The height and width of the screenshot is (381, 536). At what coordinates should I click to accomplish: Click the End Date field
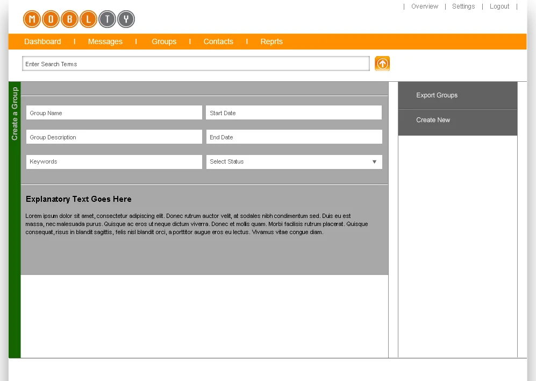294,137
